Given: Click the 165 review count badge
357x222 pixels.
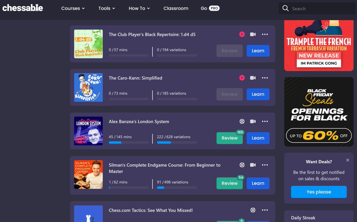Looking at the screenshot, I should coord(240,132).
